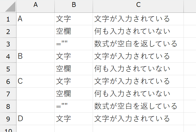Select cell B3 showing =""
The height and width of the screenshot is (132, 196).
pos(74,44)
